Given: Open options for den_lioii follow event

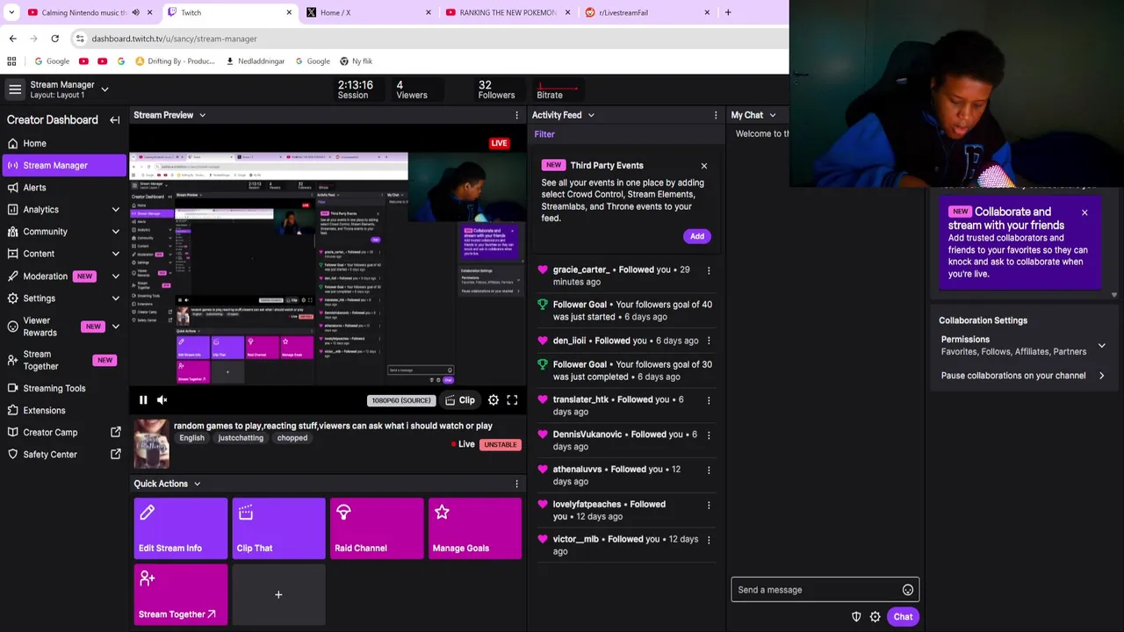Looking at the screenshot, I should (x=709, y=341).
